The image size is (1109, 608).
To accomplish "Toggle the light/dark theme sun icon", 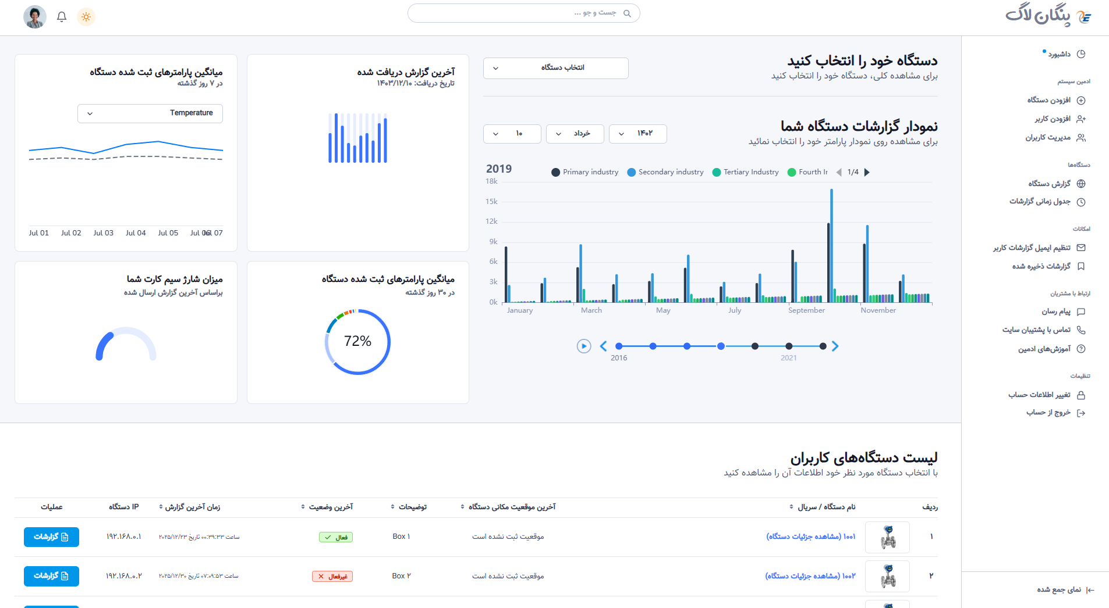I will tap(86, 17).
